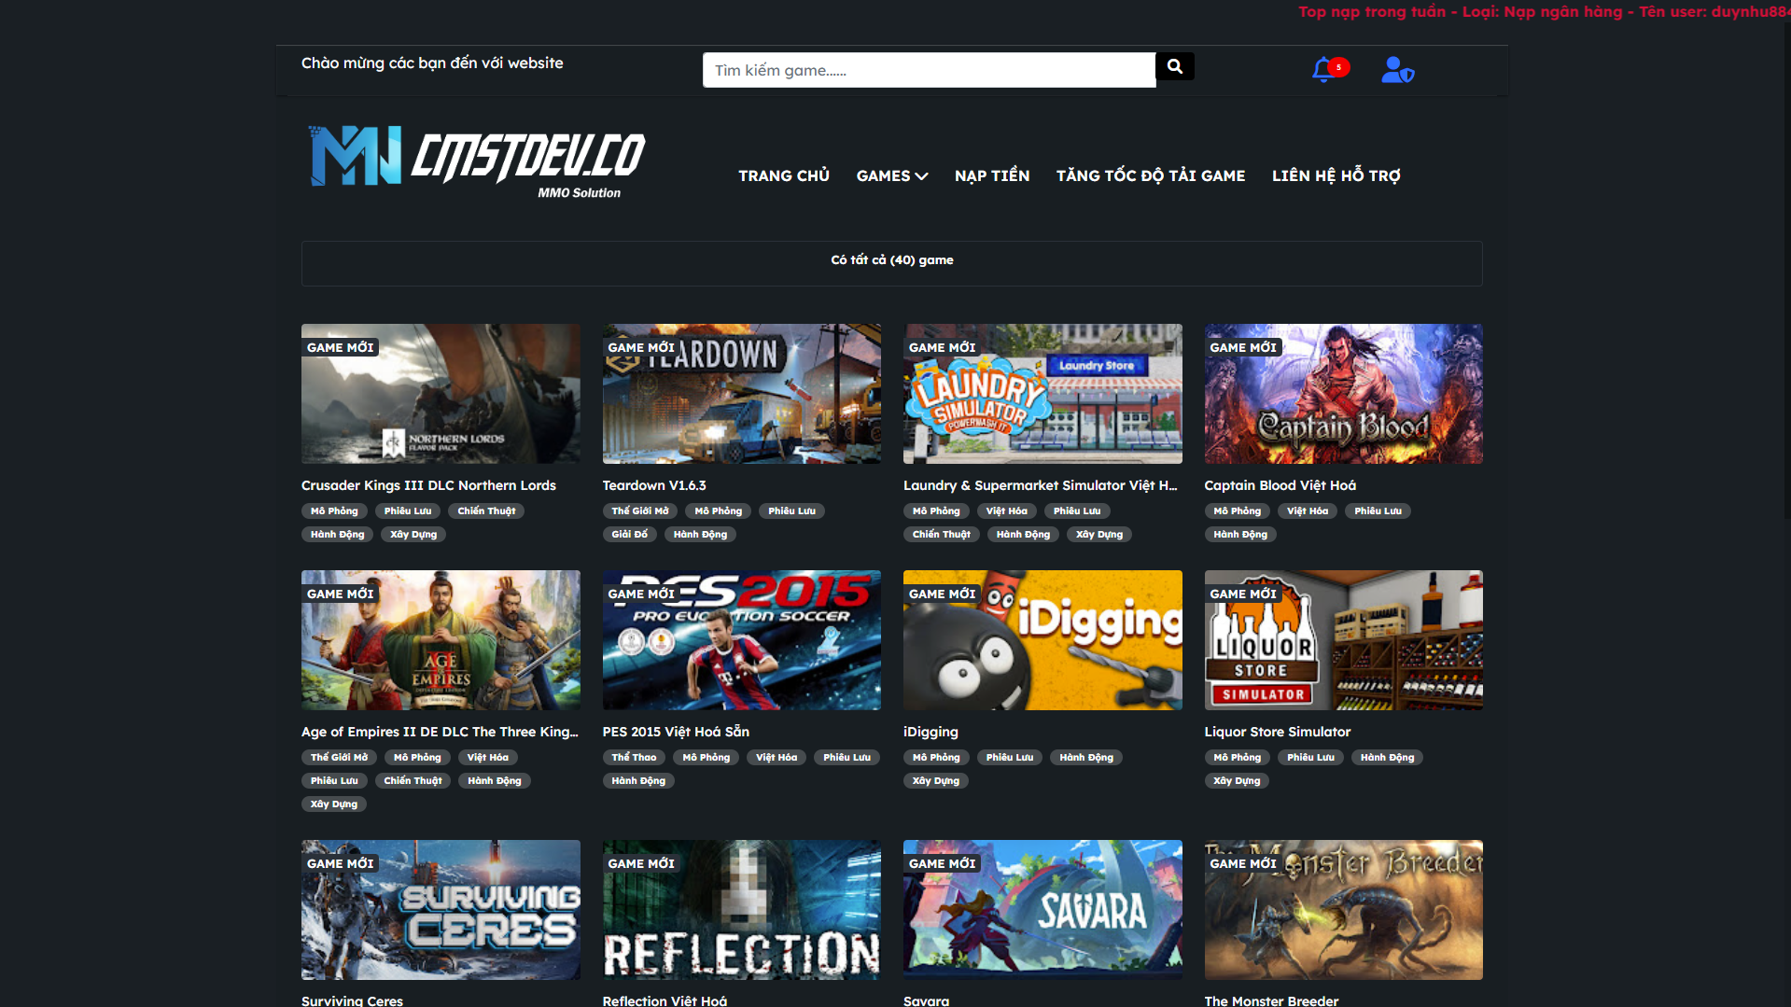Open the Surviving Ceres game thumbnail
The image size is (1791, 1007).
441,910
